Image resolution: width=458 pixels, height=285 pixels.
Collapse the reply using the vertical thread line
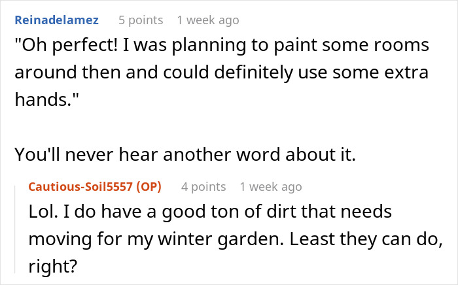(x=16, y=229)
